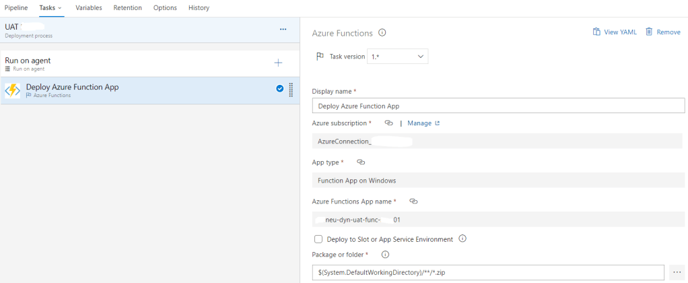Expand the Task version dropdown
The height and width of the screenshot is (283, 688).
point(397,57)
